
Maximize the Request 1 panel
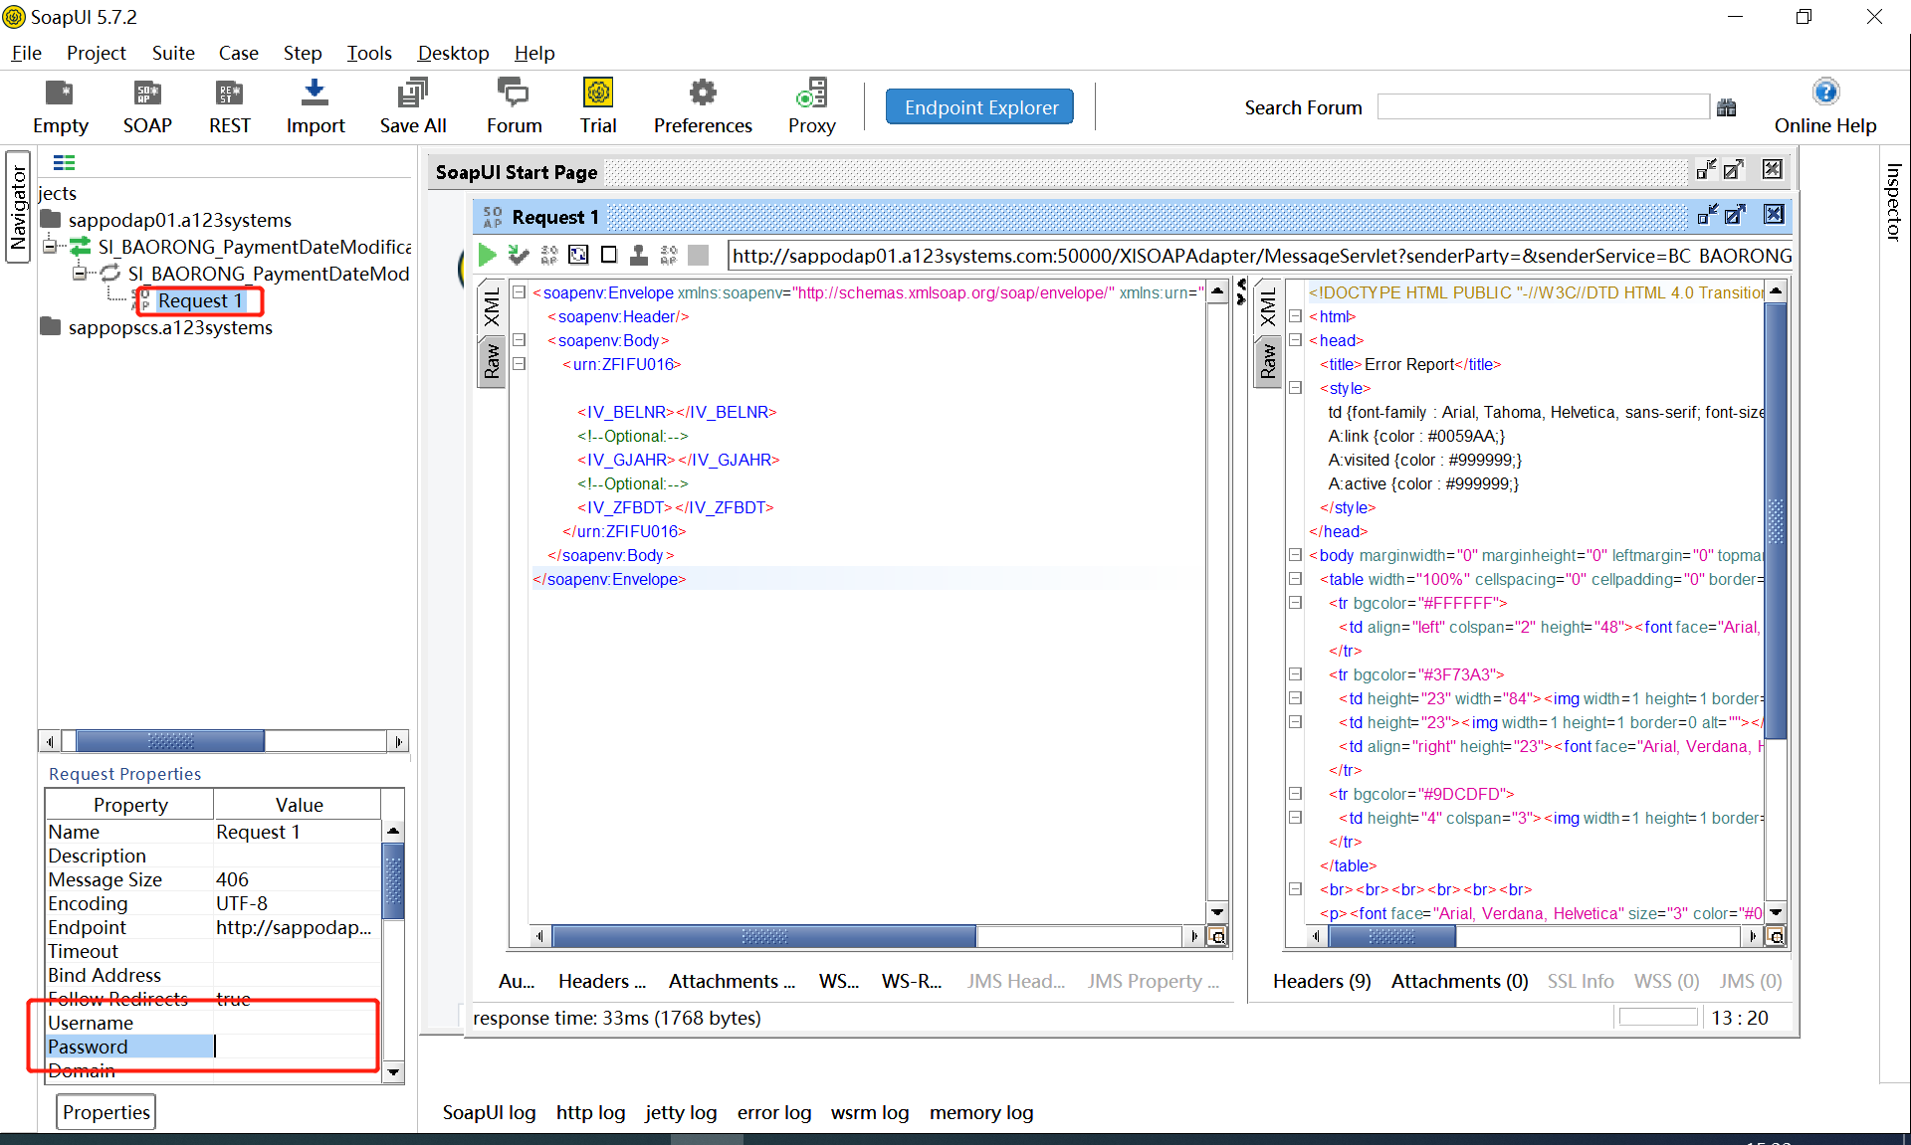[1735, 214]
